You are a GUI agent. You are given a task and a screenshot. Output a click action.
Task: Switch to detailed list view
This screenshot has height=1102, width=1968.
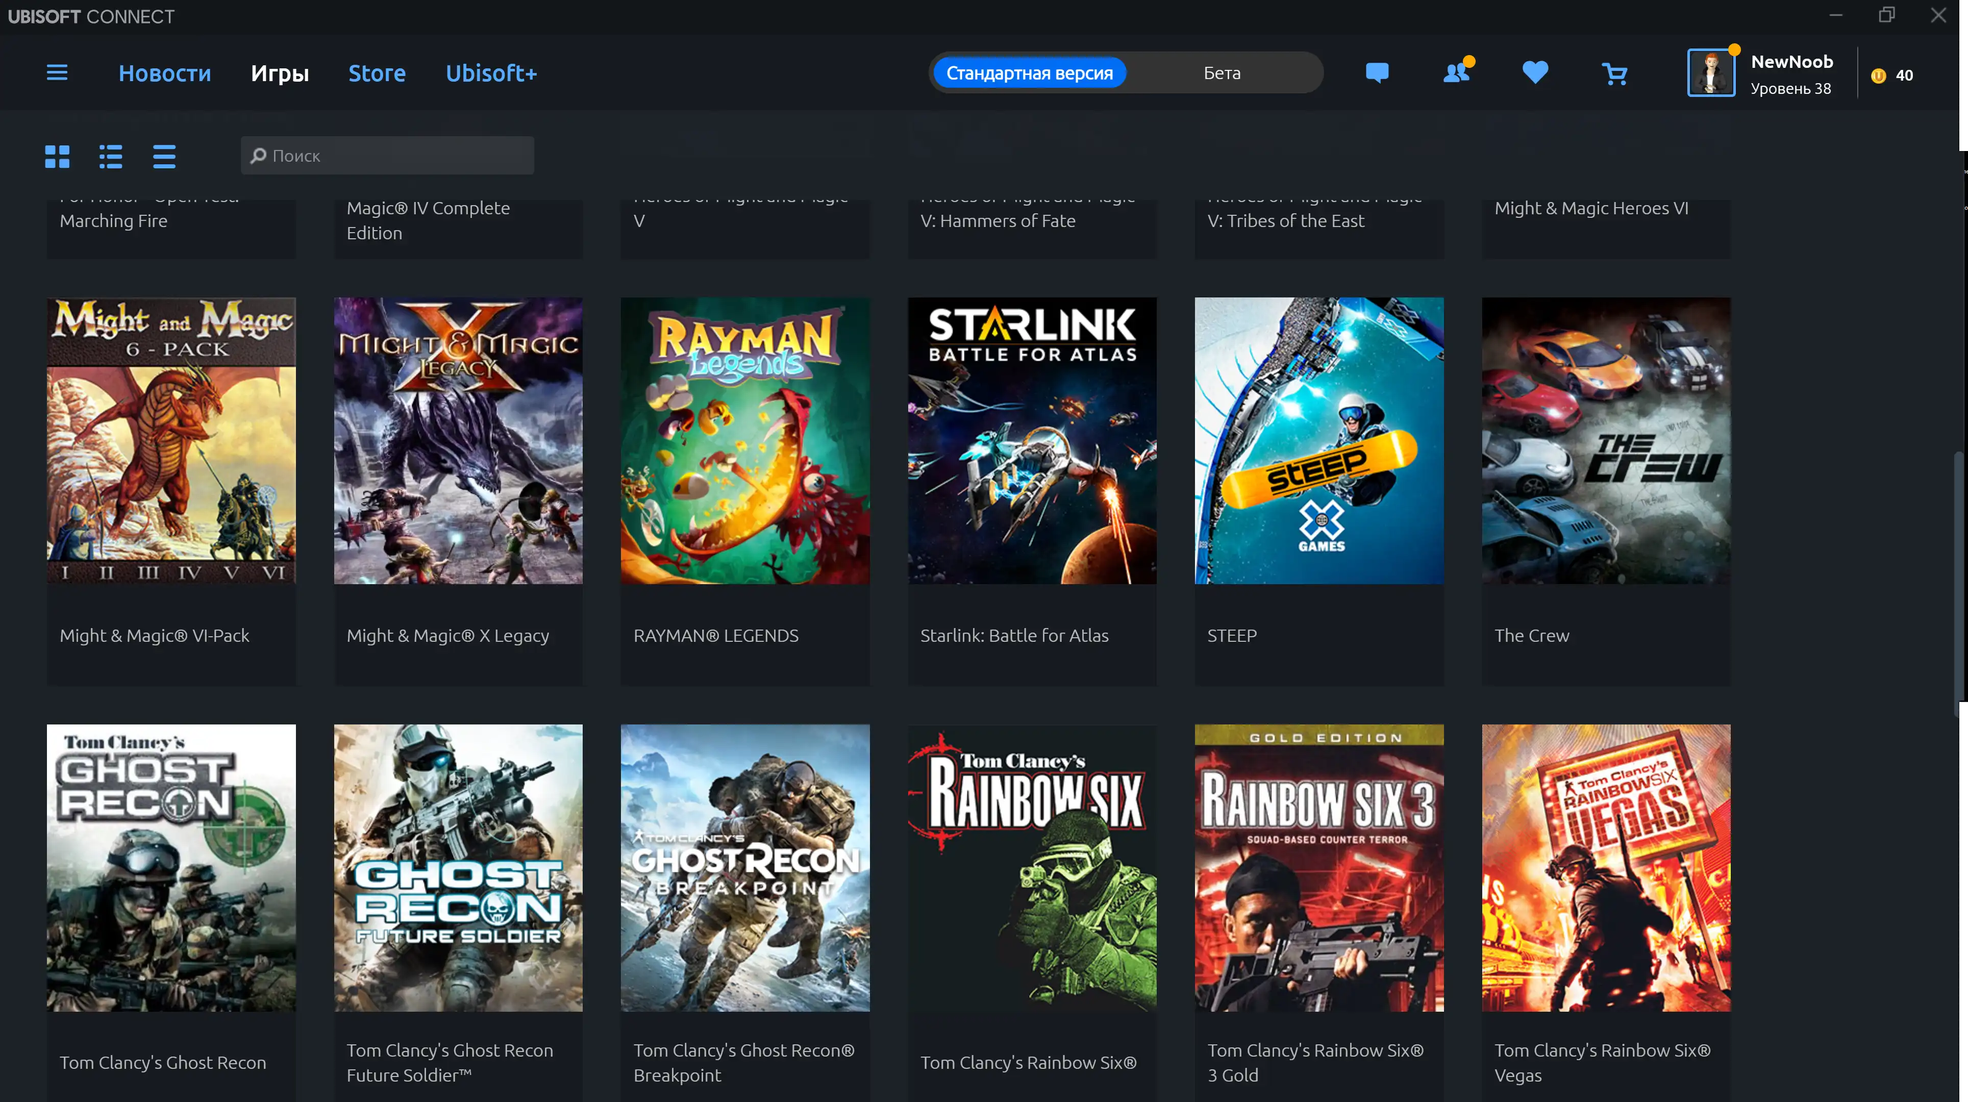coord(111,157)
